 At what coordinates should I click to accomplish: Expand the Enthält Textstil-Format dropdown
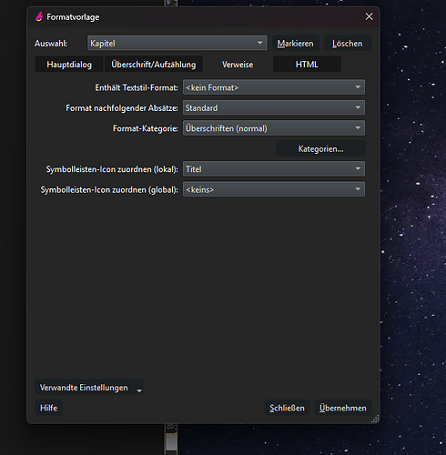tap(274, 87)
